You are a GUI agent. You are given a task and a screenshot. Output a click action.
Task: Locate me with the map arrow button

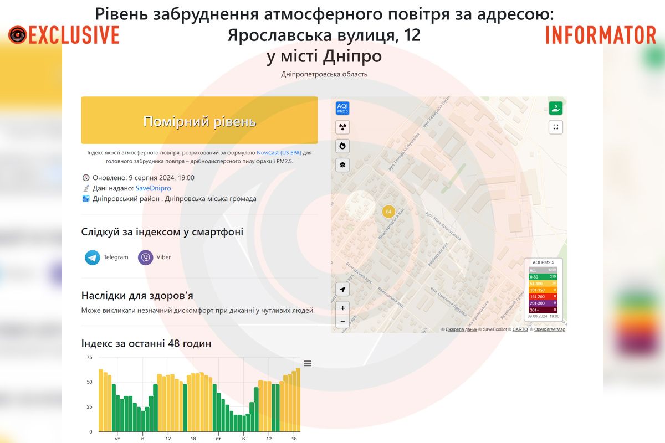point(342,290)
